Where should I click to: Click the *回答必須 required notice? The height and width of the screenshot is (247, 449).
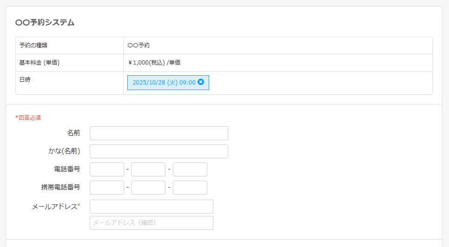[28, 117]
